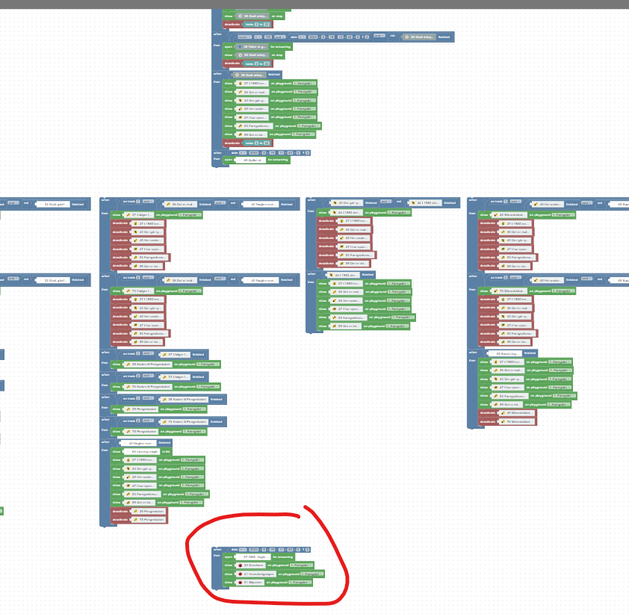Click 'in list' label beside 64 Løsning nøgle
Image resolution: width=629 pixels, height=614 pixels.
click(166, 452)
